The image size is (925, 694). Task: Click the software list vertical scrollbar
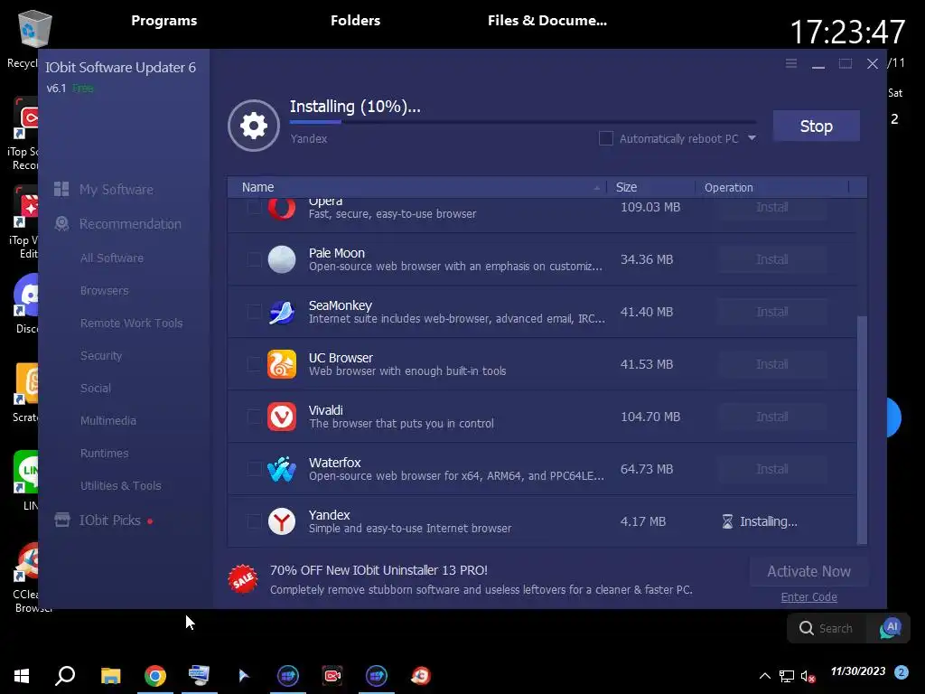[x=862, y=430]
